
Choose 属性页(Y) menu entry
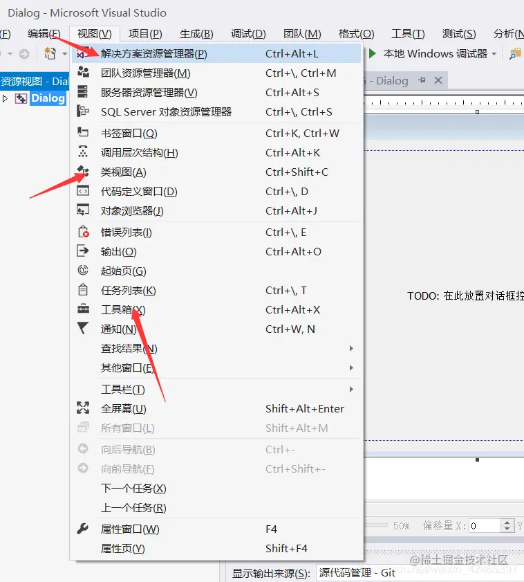click(216, 548)
